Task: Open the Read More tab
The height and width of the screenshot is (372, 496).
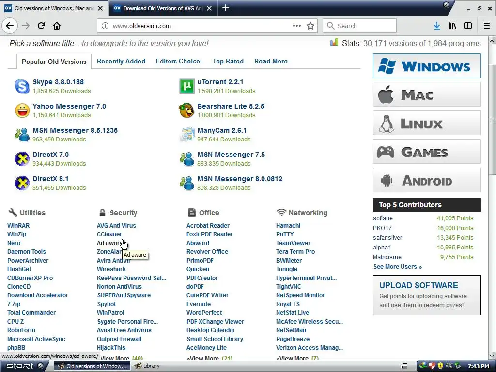Action: (x=271, y=62)
